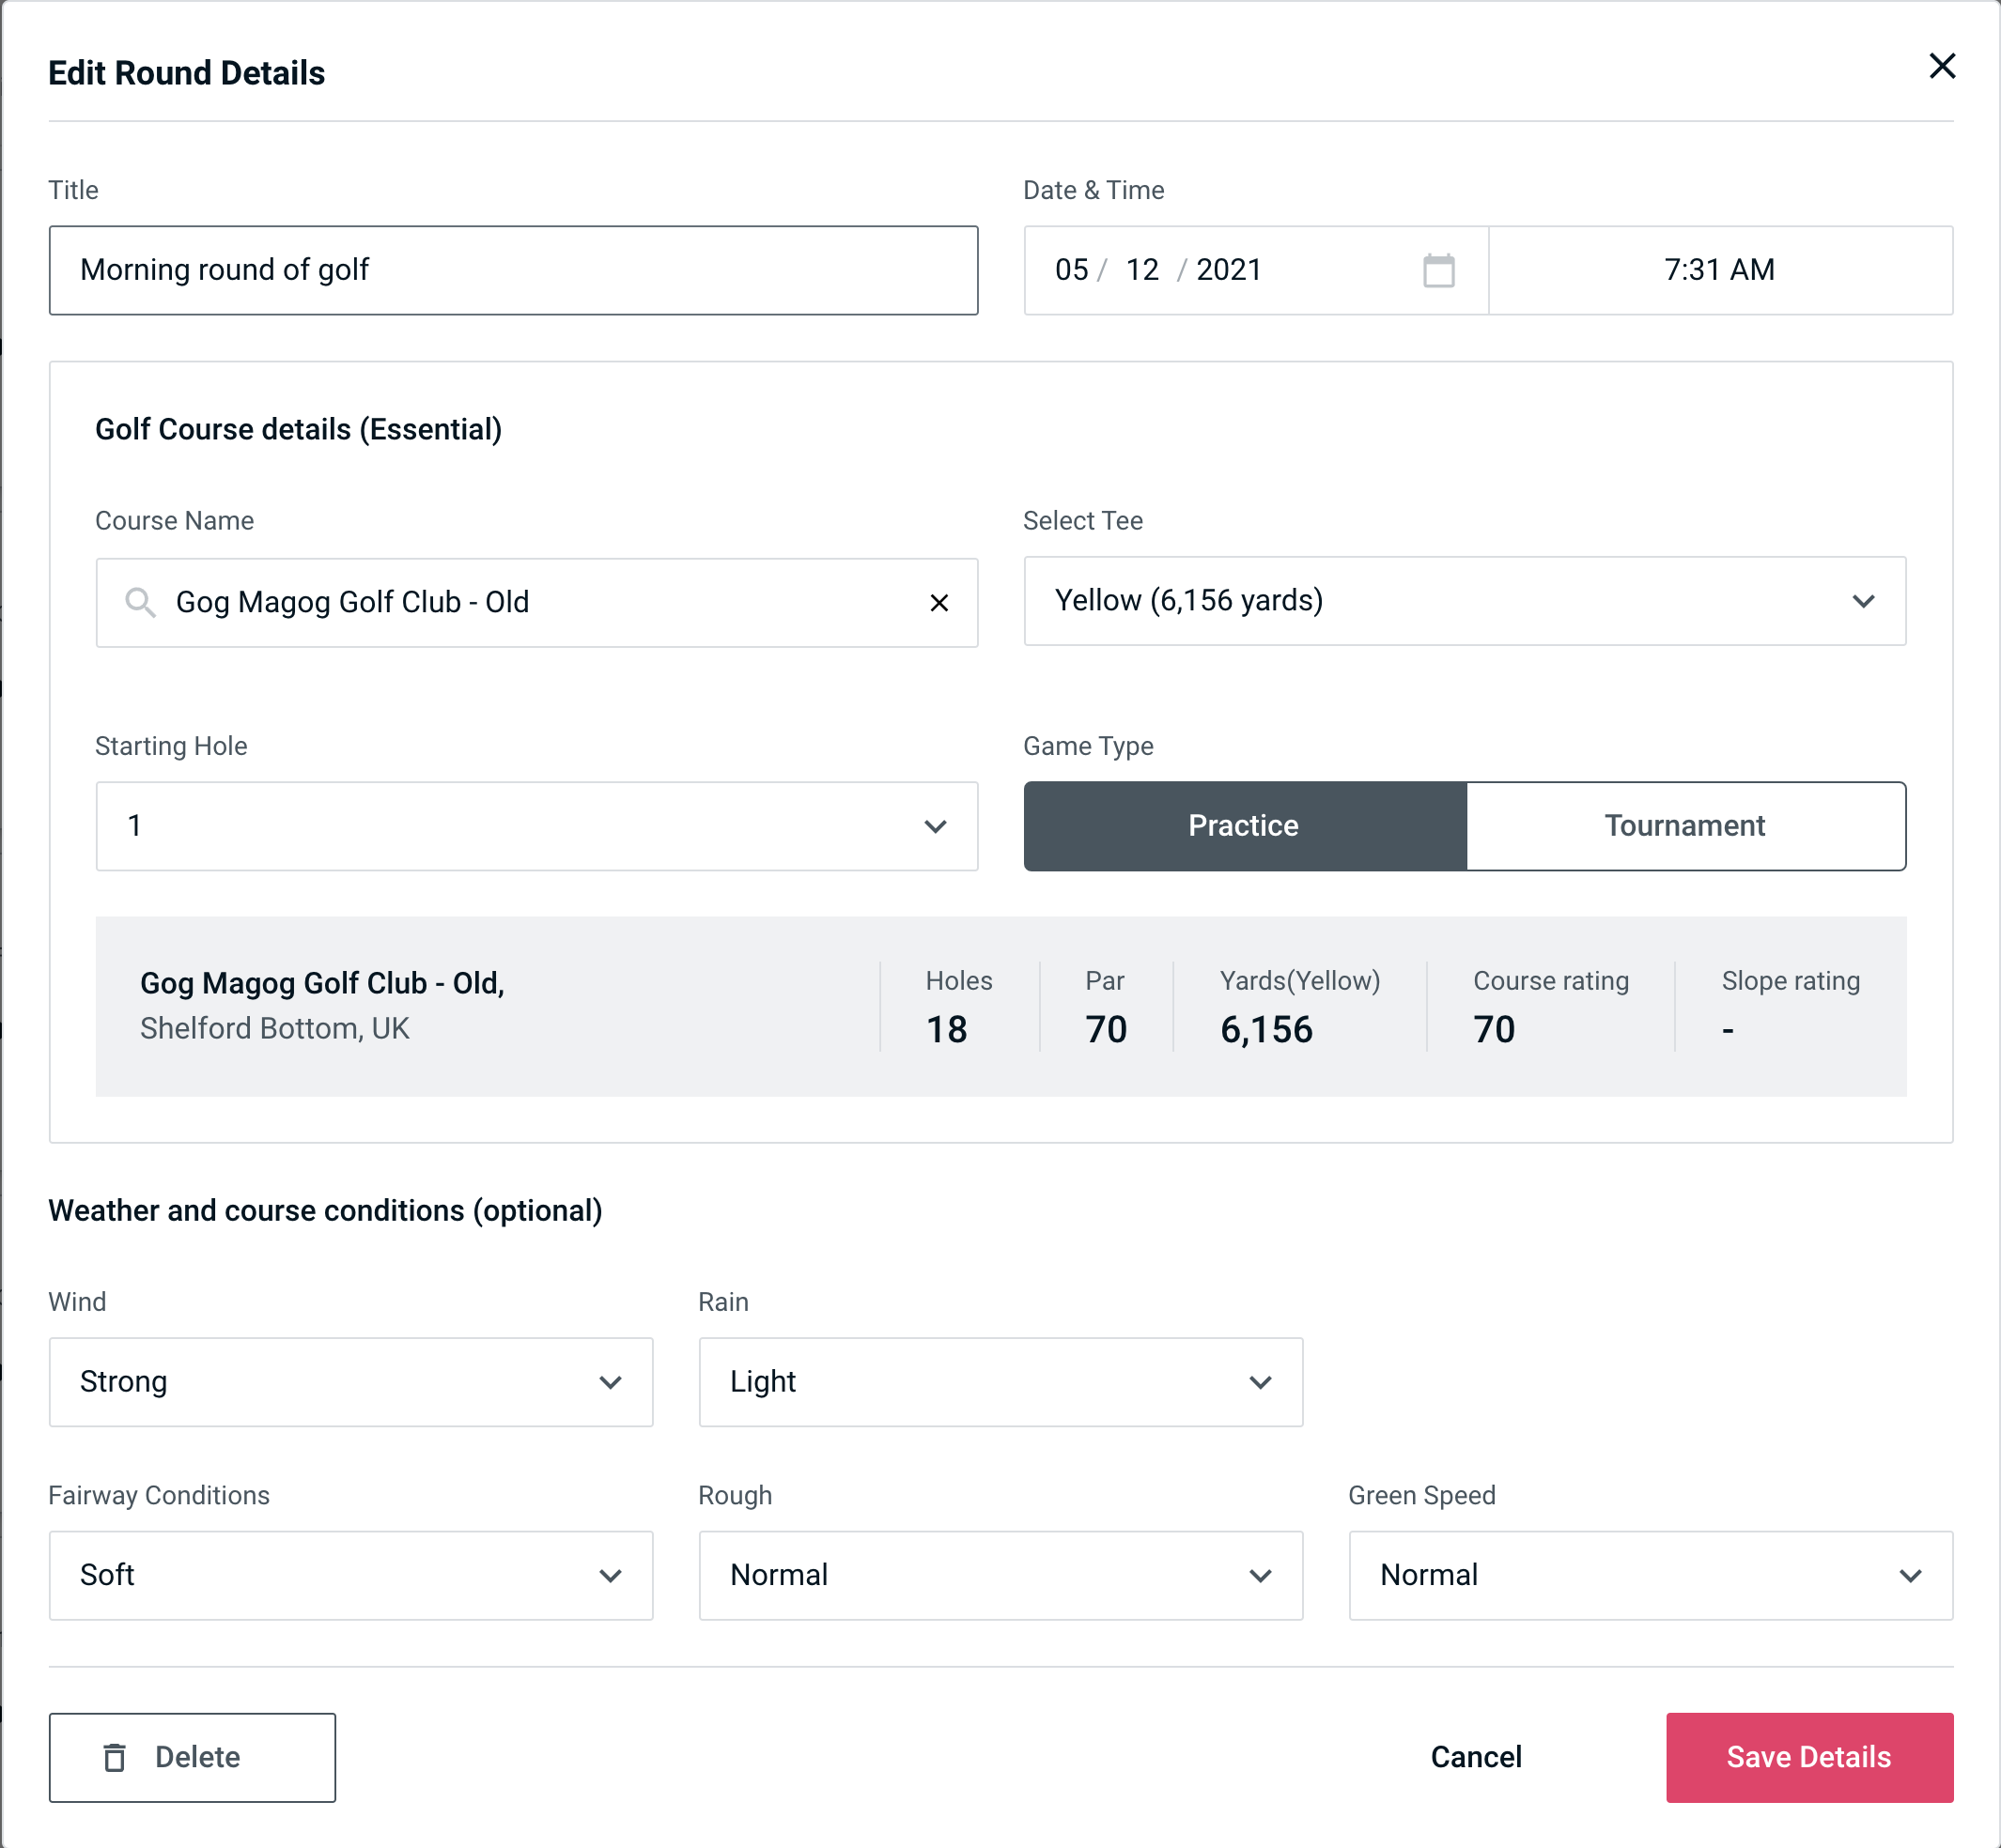Select the Rough condition dropdown

click(x=1002, y=1575)
